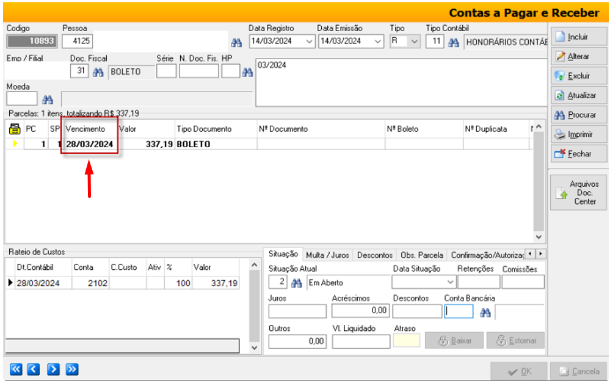Click binoculars search icon next to Pessoa field
This screenshot has width=610, height=381.
(236, 42)
